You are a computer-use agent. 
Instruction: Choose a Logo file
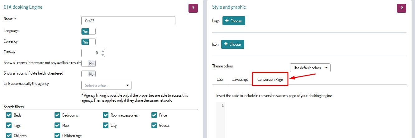coord(234,21)
